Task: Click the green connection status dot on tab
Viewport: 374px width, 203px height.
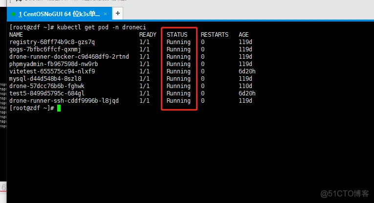Action: 13,14
